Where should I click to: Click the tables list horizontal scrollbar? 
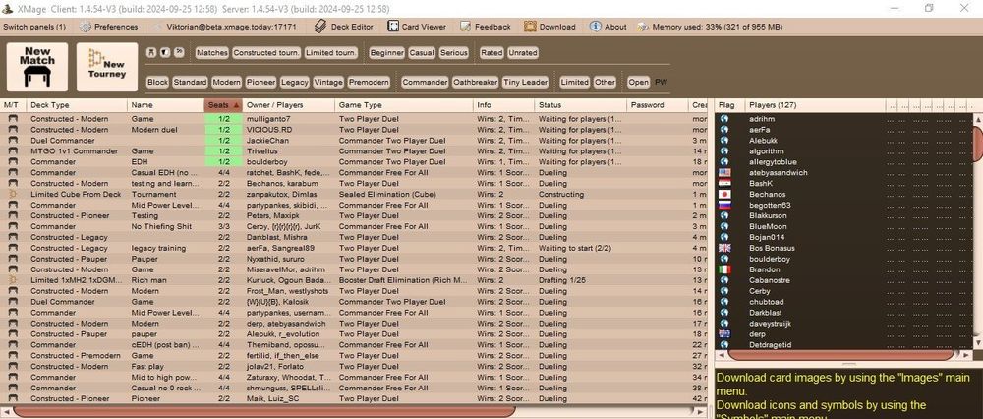click(x=263, y=411)
